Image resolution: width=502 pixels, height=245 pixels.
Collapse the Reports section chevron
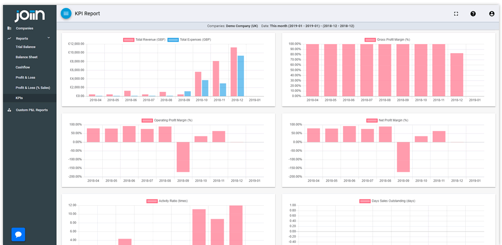(x=49, y=38)
